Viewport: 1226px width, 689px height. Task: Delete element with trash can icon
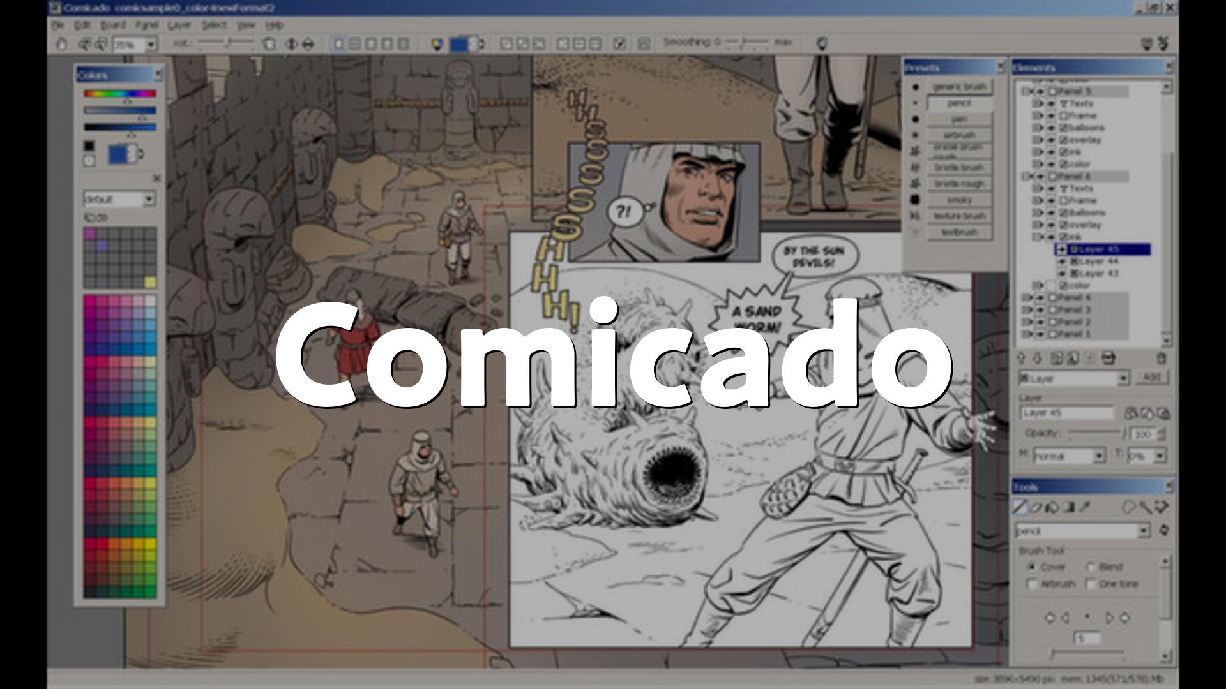(1162, 359)
